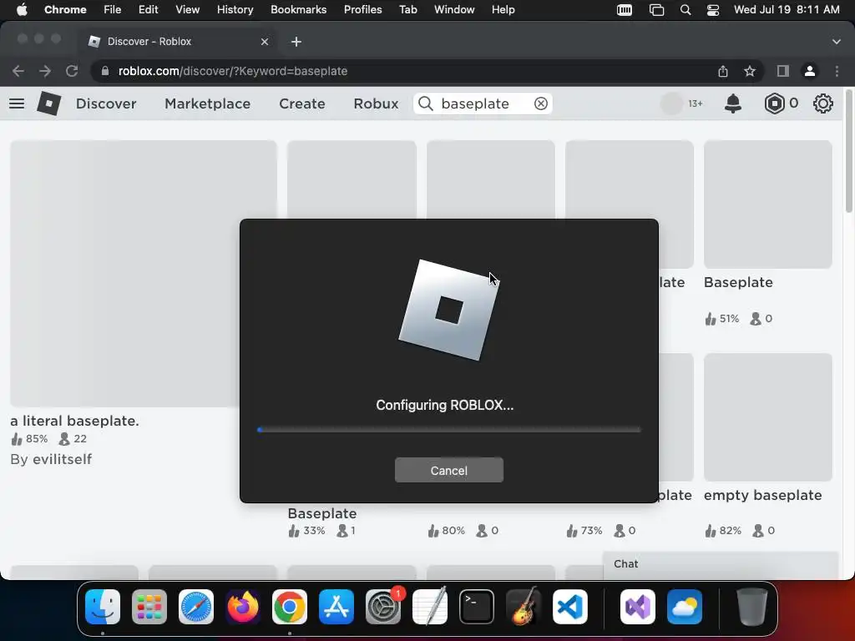Open Chrome profile icon
Image resolution: width=855 pixels, height=641 pixels.
coord(810,71)
